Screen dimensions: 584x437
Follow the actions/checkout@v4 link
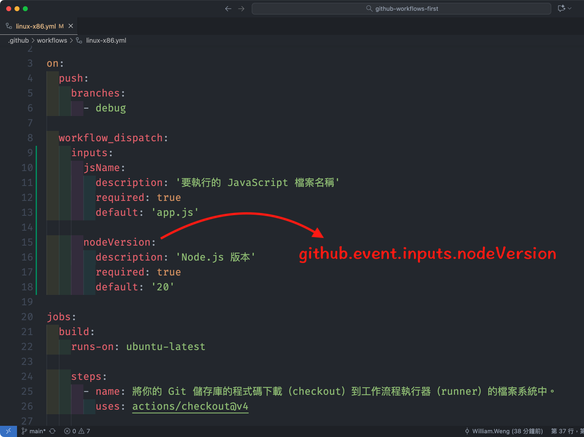tap(190, 406)
